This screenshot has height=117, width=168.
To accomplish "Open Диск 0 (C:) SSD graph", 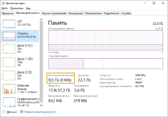I will pos(9,49).
